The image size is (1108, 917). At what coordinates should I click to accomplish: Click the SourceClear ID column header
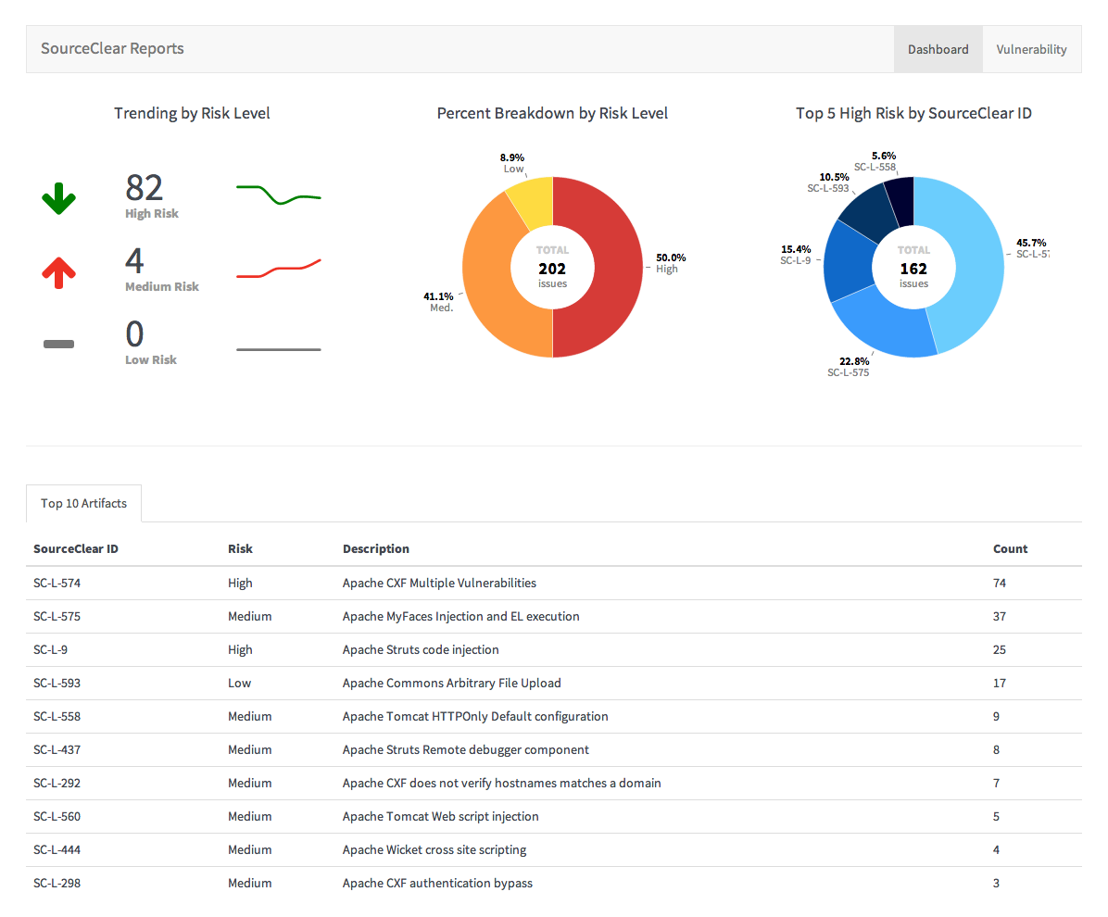[76, 548]
